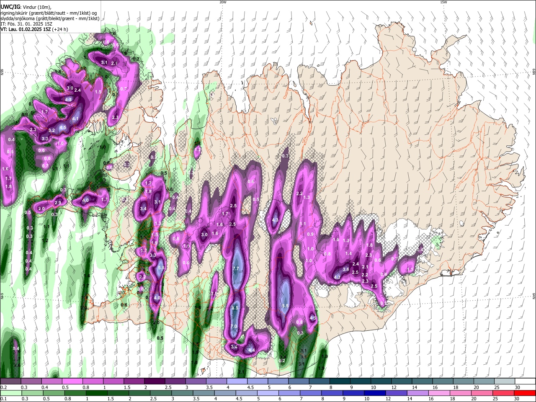The width and height of the screenshot is (536, 402).
Task: Click the '20W' longitude label
Action: point(223,2)
